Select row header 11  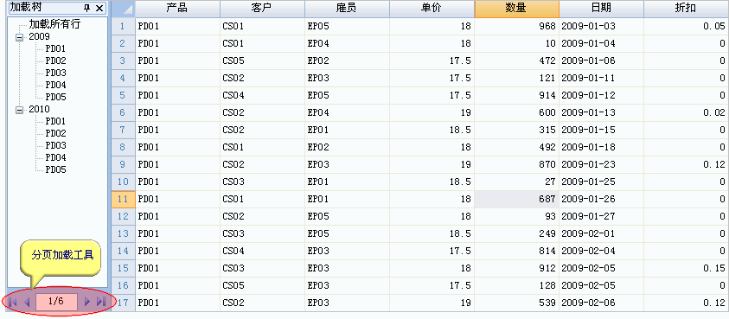[x=123, y=199]
